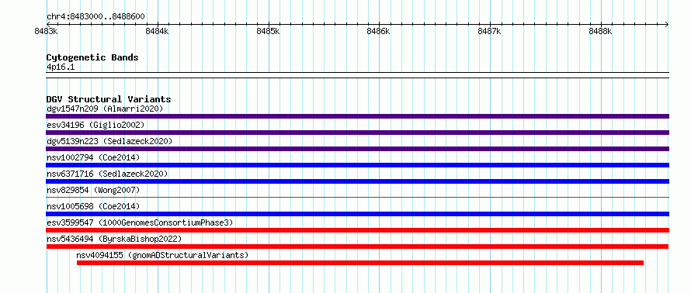Click the right arrowhead of the ruler
Viewport: 691px width, 293px height.
[x=667, y=24]
